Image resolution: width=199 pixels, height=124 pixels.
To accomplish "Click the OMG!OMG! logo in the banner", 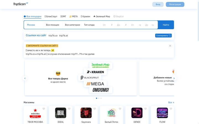I will pyautogui.click(x=101, y=90).
